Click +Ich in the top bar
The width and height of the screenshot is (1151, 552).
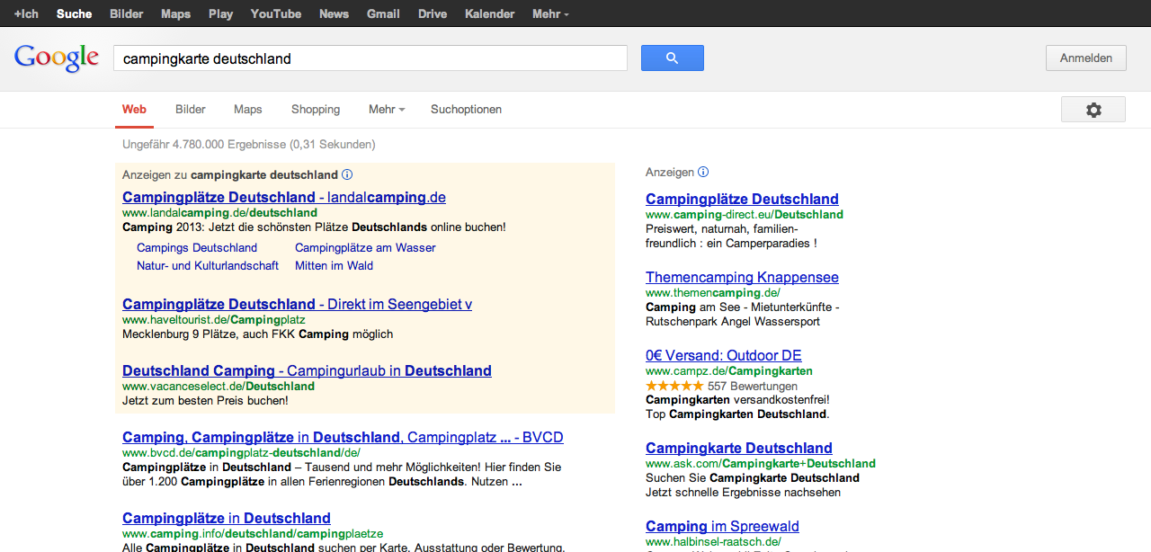click(26, 14)
